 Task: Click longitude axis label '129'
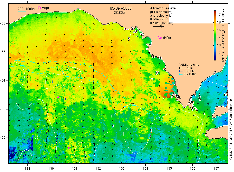point(28,169)
